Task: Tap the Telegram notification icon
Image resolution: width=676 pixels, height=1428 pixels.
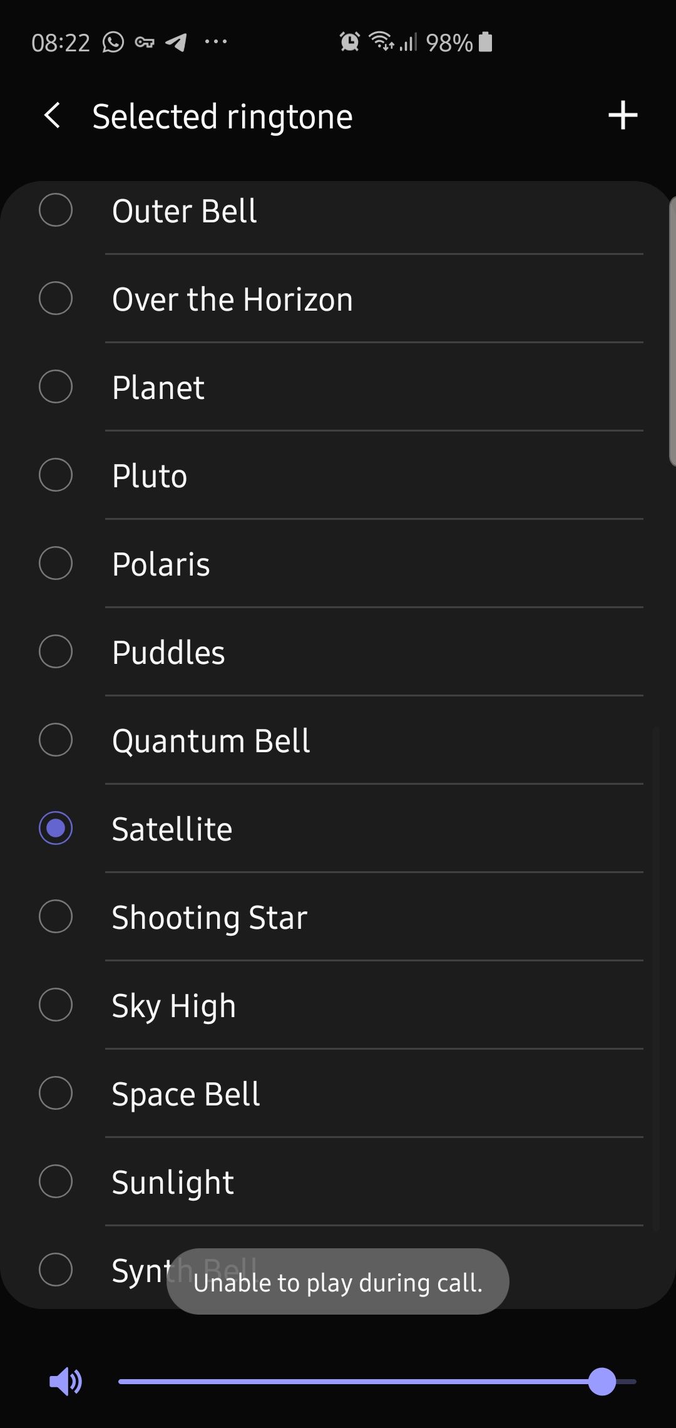Action: coord(176,42)
